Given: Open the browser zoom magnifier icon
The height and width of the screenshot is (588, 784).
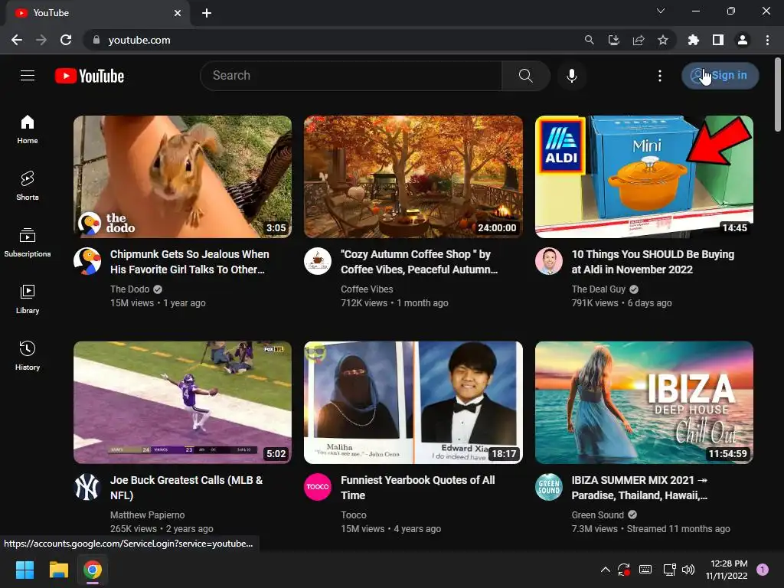Looking at the screenshot, I should click(x=589, y=40).
